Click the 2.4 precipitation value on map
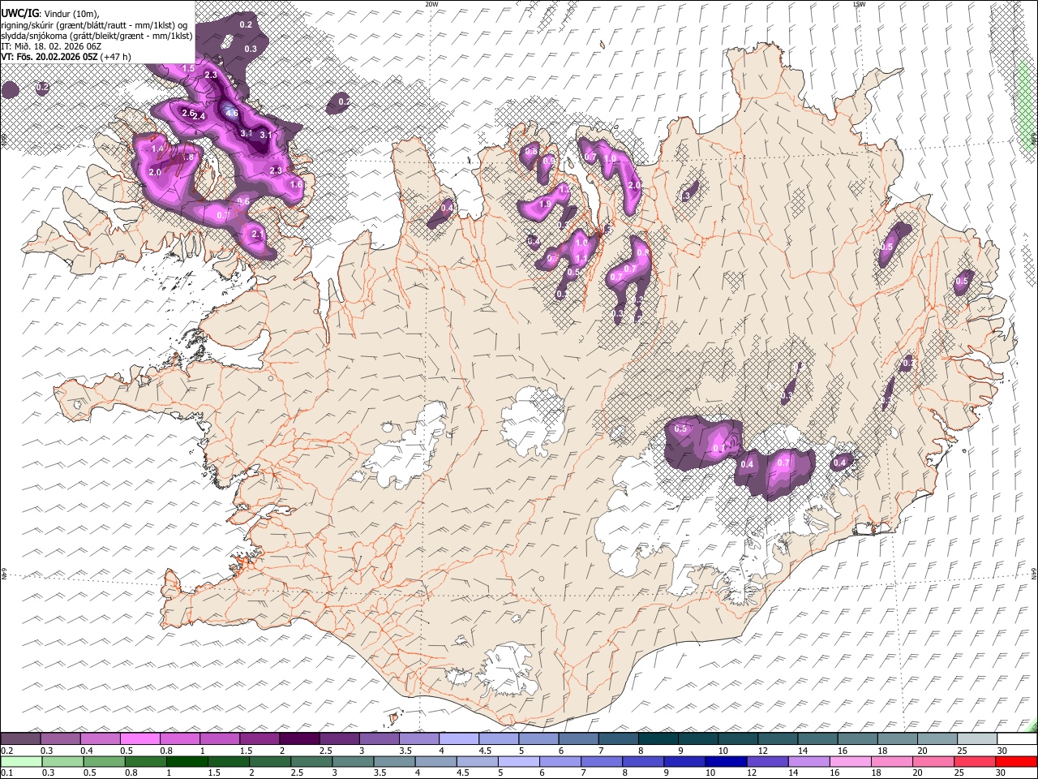 tap(199, 118)
